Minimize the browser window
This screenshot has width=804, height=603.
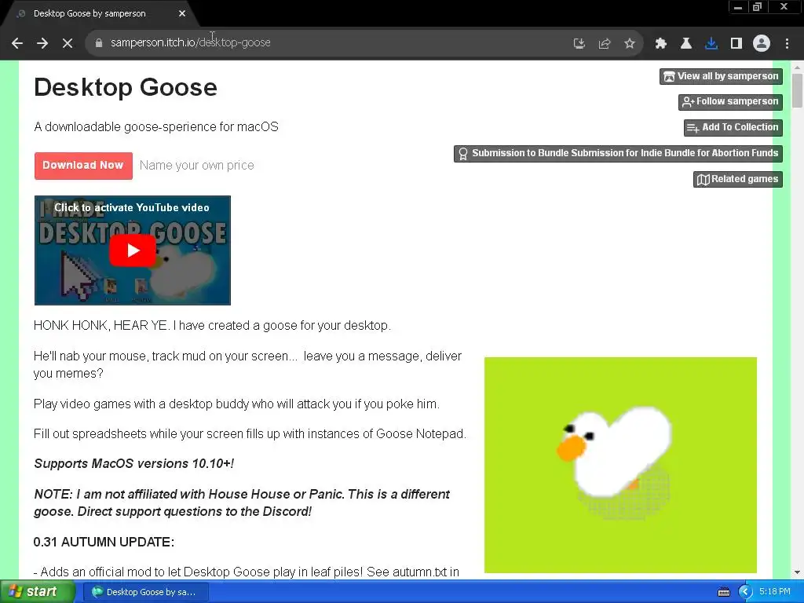tap(738, 7)
